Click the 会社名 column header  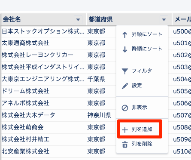43,19
